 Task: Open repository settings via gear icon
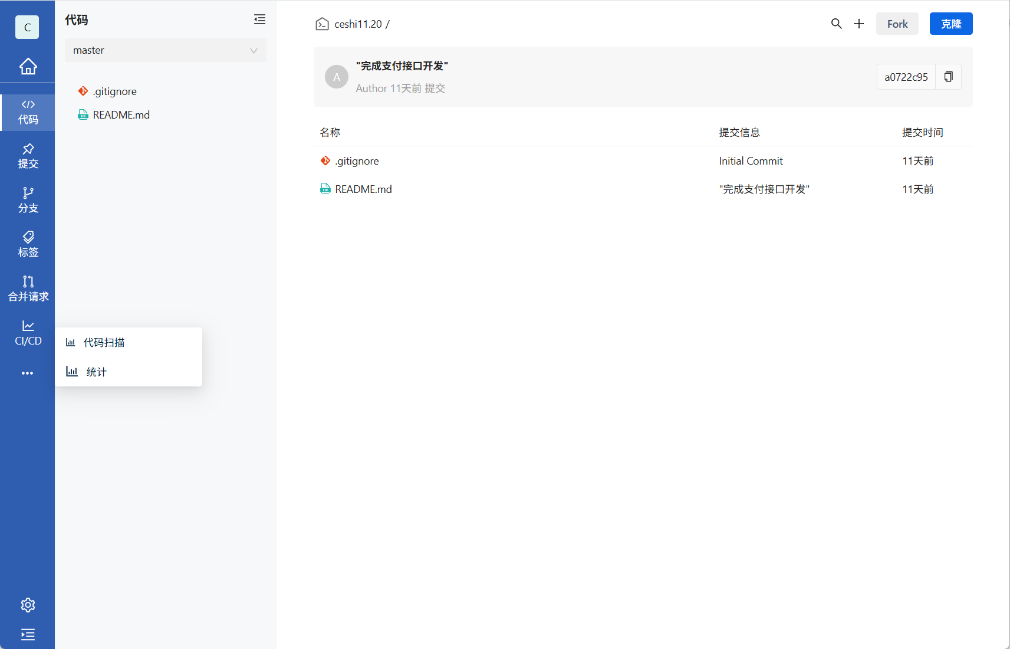coord(27,605)
